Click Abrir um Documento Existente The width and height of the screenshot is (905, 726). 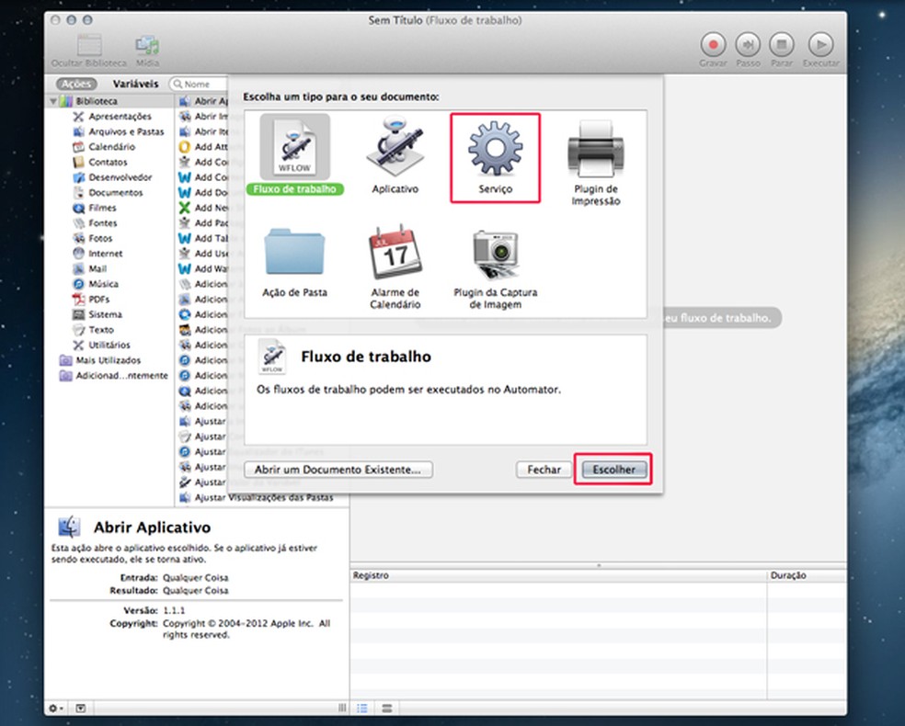click(x=338, y=469)
